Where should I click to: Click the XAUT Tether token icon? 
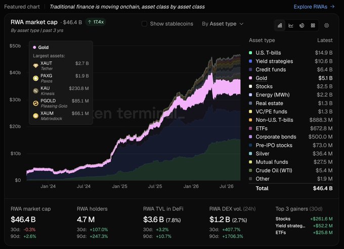pos(35,65)
